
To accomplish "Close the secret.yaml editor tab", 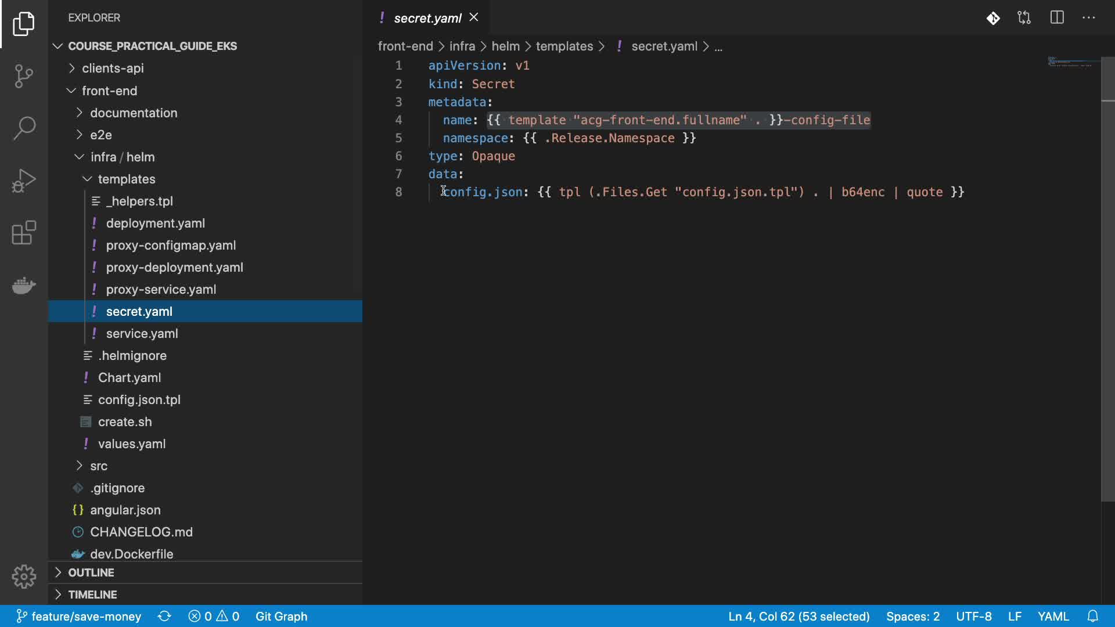I will coord(474,17).
